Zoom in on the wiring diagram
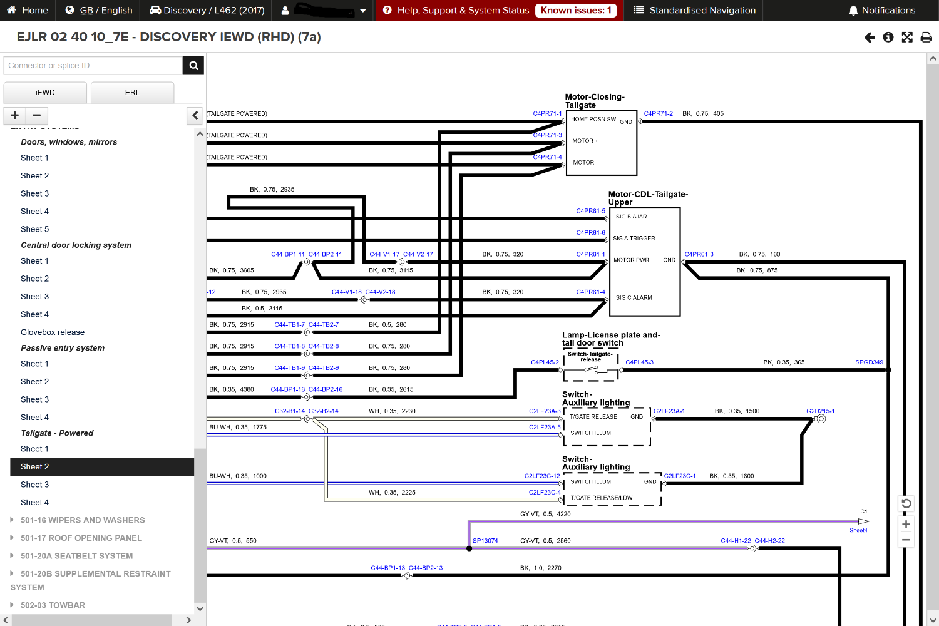The image size is (939, 626). (906, 525)
